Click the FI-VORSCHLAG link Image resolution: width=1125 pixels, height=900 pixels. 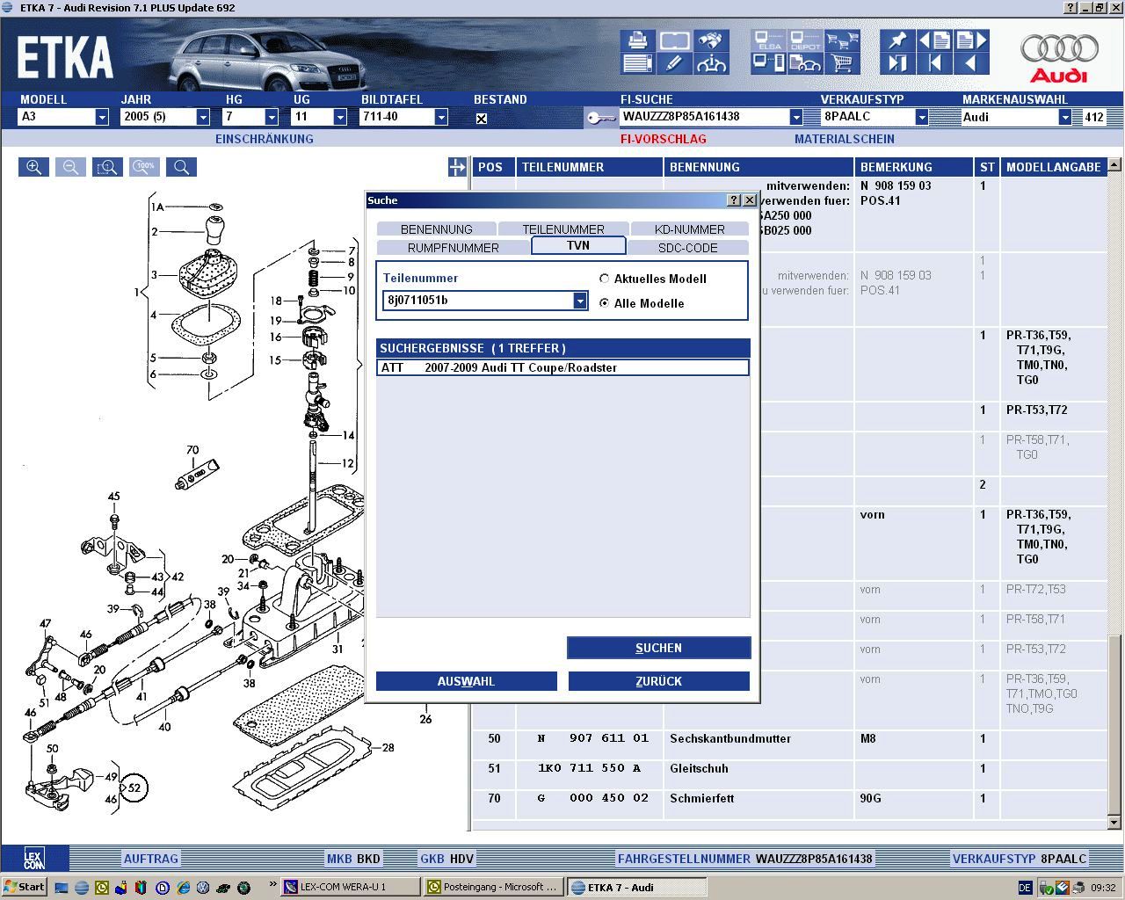[664, 139]
